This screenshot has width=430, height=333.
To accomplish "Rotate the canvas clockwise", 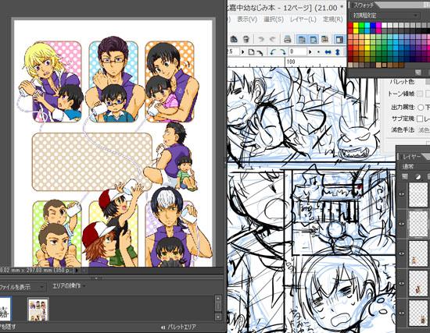I will [x=283, y=52].
